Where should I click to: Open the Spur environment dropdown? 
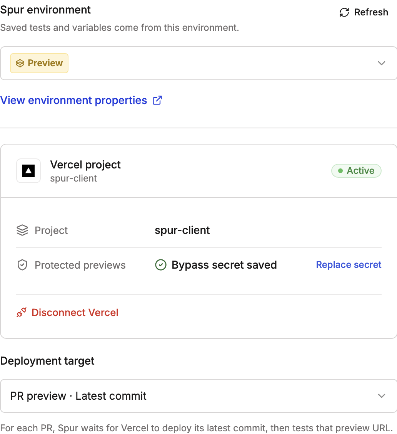(198, 63)
